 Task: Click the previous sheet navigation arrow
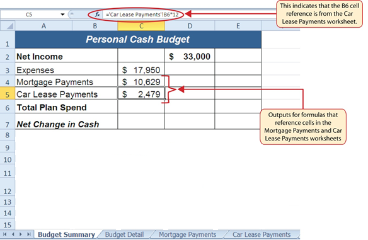coord(13,234)
